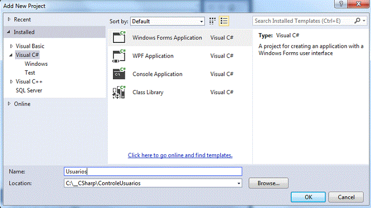Collapse the Installed section
This screenshot has width=371, height=208.
coord(9,32)
